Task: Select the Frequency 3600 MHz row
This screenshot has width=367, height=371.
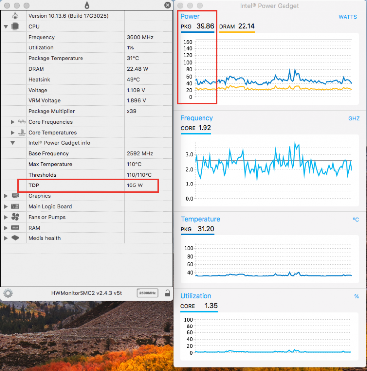Action: (x=87, y=37)
